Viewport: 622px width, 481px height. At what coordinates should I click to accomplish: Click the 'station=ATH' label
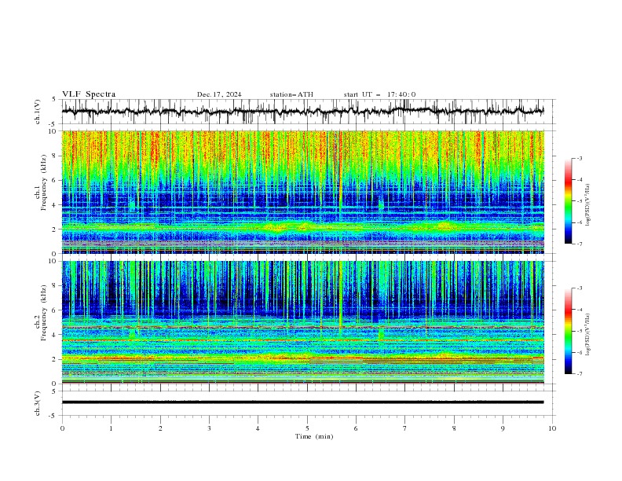pos(291,94)
